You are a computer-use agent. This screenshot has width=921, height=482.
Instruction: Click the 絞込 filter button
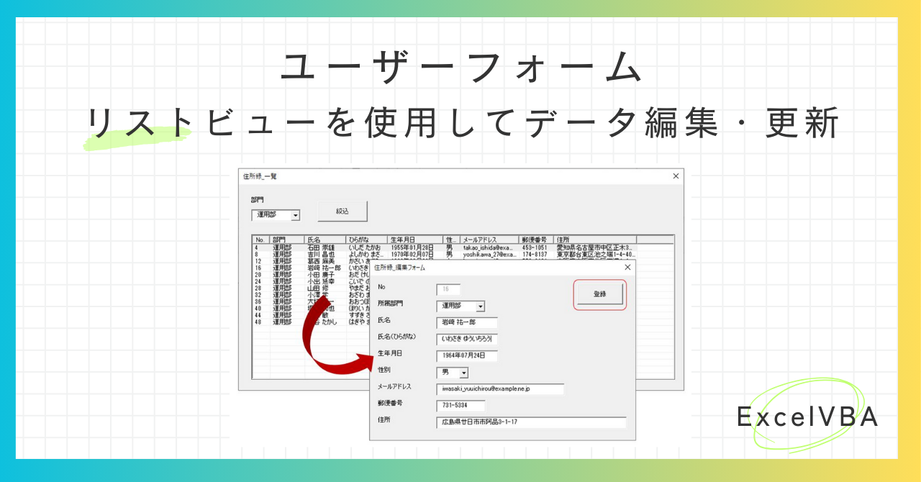pyautogui.click(x=342, y=211)
